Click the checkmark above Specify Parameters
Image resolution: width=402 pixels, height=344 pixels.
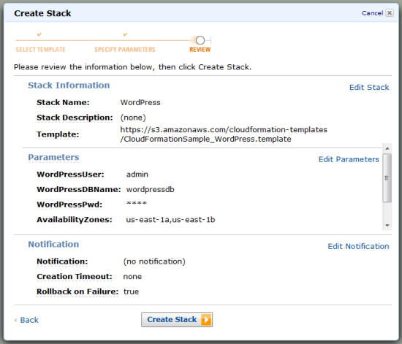pyautogui.click(x=125, y=34)
